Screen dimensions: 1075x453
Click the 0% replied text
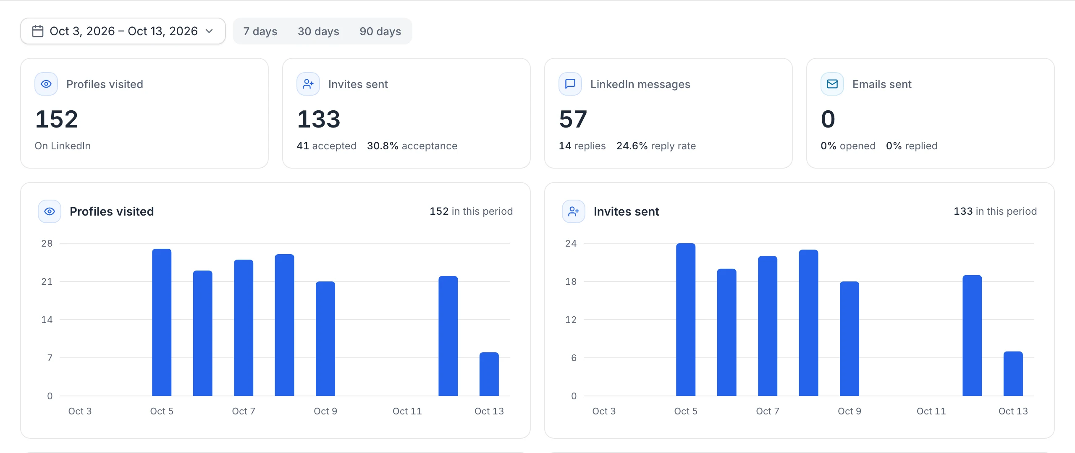coord(912,146)
